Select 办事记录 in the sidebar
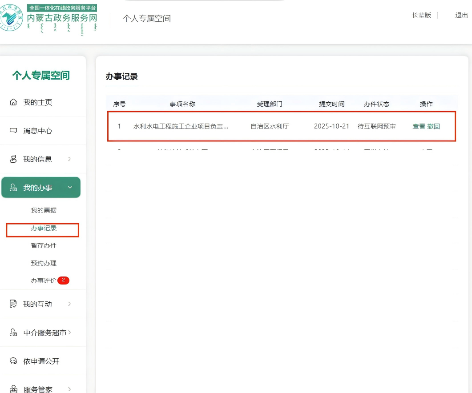Image resolution: width=472 pixels, height=393 pixels. click(44, 228)
